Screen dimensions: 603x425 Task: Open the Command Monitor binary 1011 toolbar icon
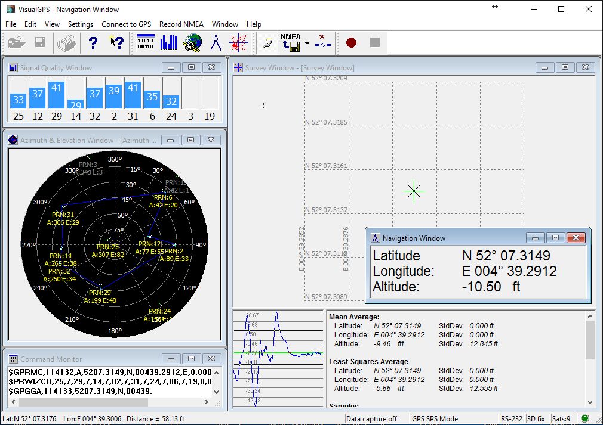tap(146, 42)
